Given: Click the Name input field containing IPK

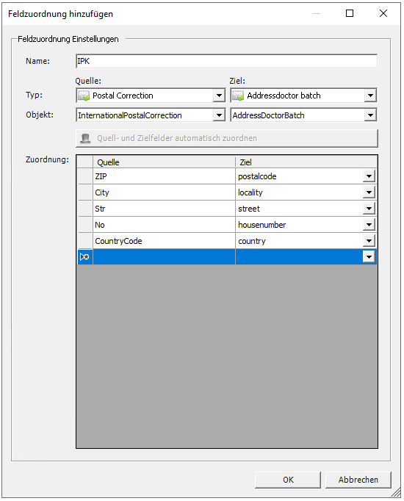Looking at the screenshot, I should (x=227, y=61).
